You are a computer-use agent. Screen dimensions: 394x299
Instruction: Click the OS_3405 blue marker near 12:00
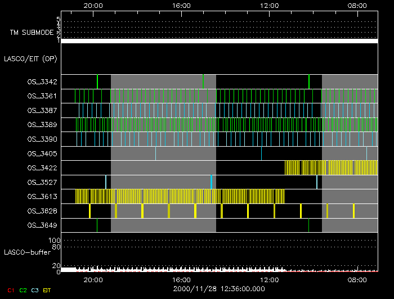[261, 153]
